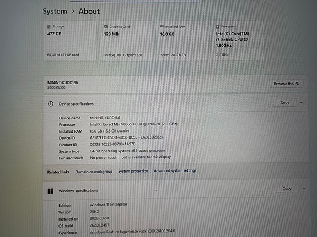317x237 pixels.
Task: Select the OS build value 26200.8457
Action: pos(99,225)
